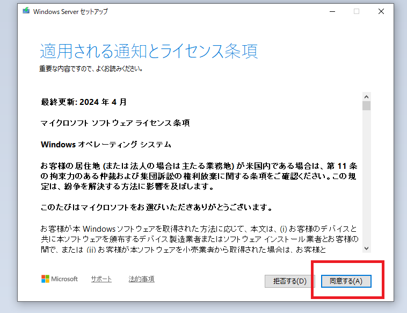The height and width of the screenshot is (313, 407).
Task: Click the Windows Server setup title bar icon
Action: 26,11
